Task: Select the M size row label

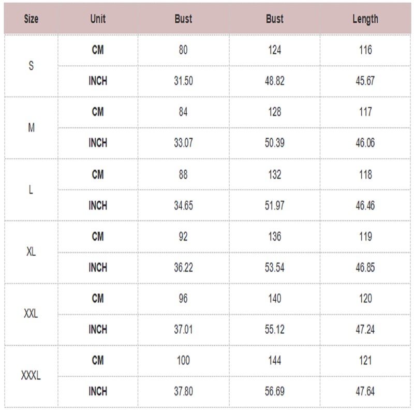Action: tap(31, 128)
